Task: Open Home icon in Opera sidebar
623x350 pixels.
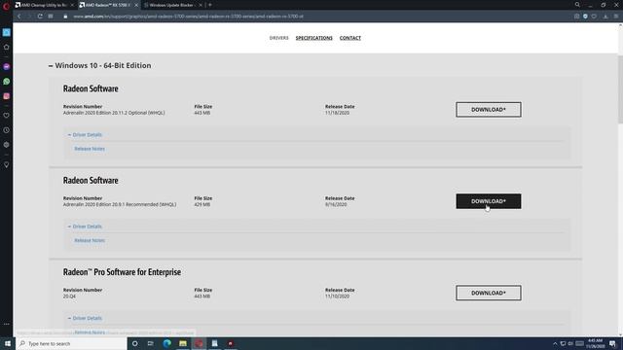Action: (x=7, y=48)
